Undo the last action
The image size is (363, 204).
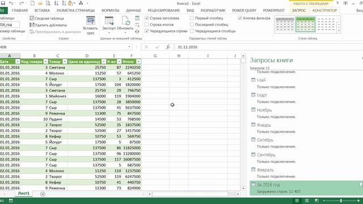[11, 3]
